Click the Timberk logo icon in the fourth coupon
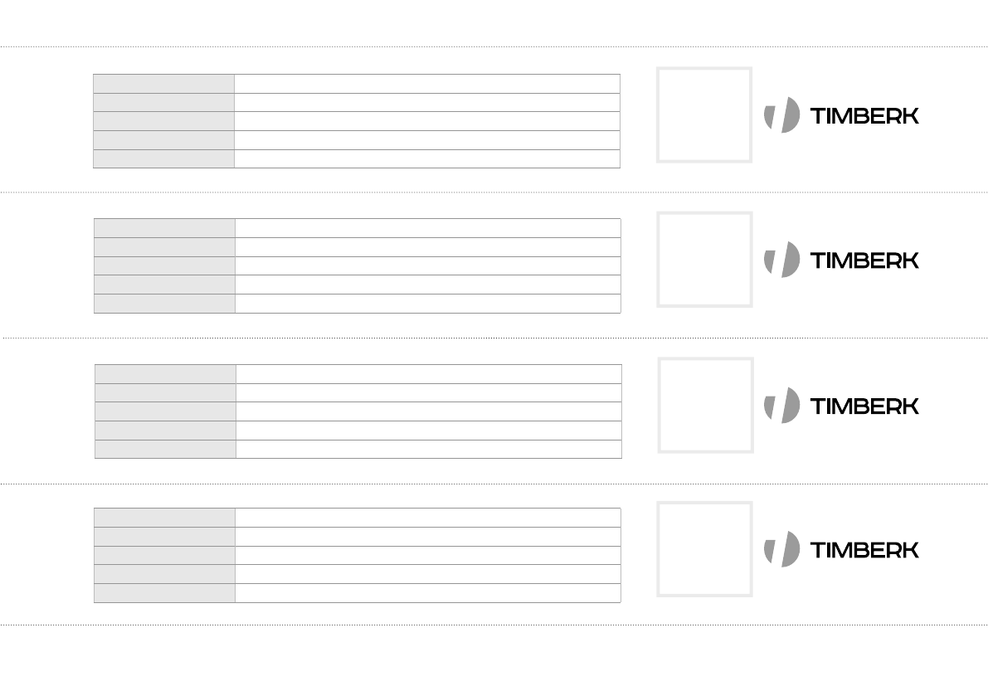988x696 pixels. [x=782, y=549]
